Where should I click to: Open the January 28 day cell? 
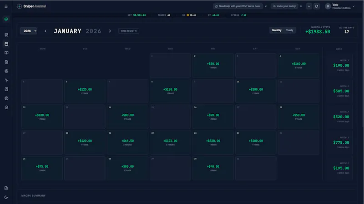click(x=127, y=168)
